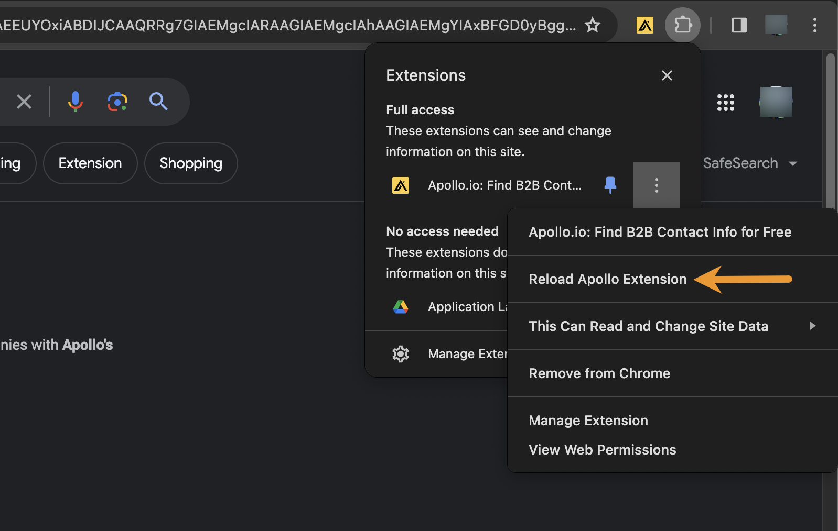Select Remove from Chrome
The width and height of the screenshot is (838, 531).
673,373
